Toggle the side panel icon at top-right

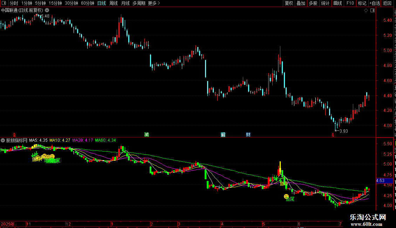(373, 11)
